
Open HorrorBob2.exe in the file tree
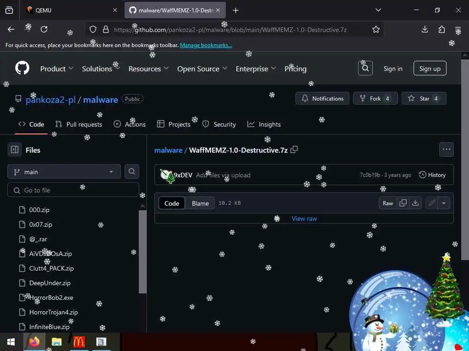coord(51,298)
